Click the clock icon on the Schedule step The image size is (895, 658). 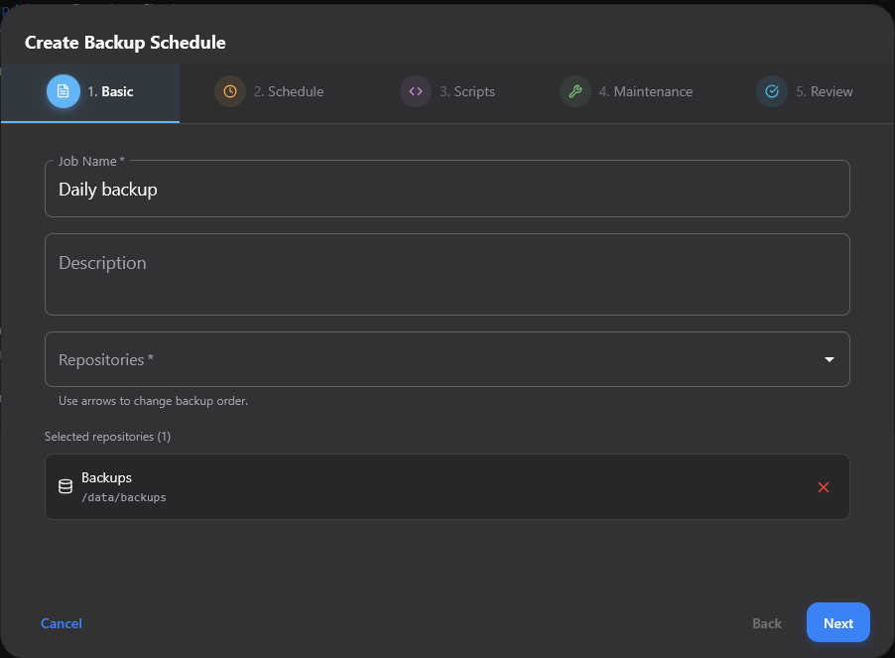(x=230, y=91)
